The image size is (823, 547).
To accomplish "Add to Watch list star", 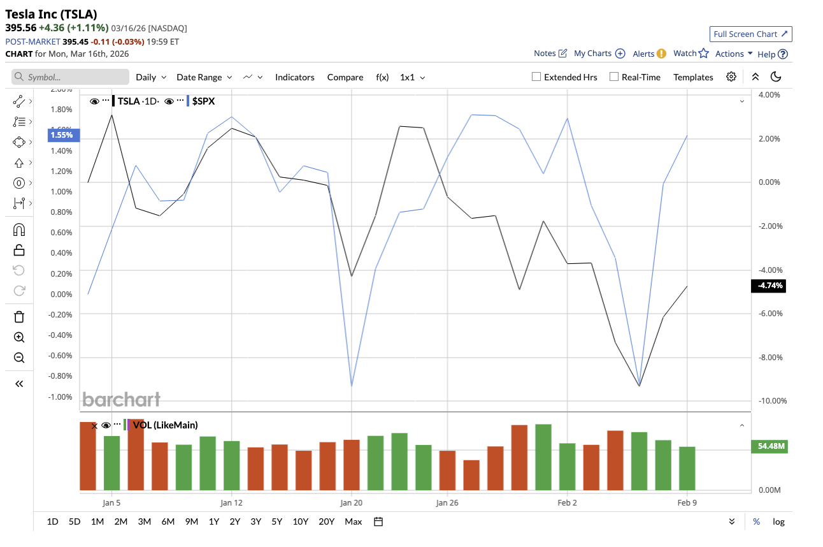I will (x=704, y=54).
